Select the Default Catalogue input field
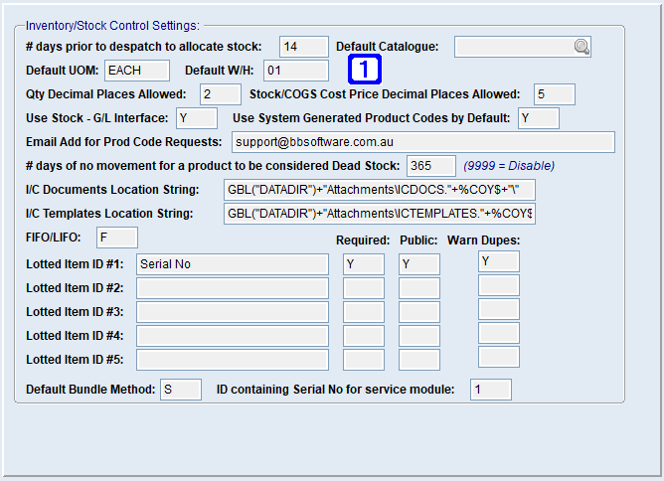 (523, 47)
